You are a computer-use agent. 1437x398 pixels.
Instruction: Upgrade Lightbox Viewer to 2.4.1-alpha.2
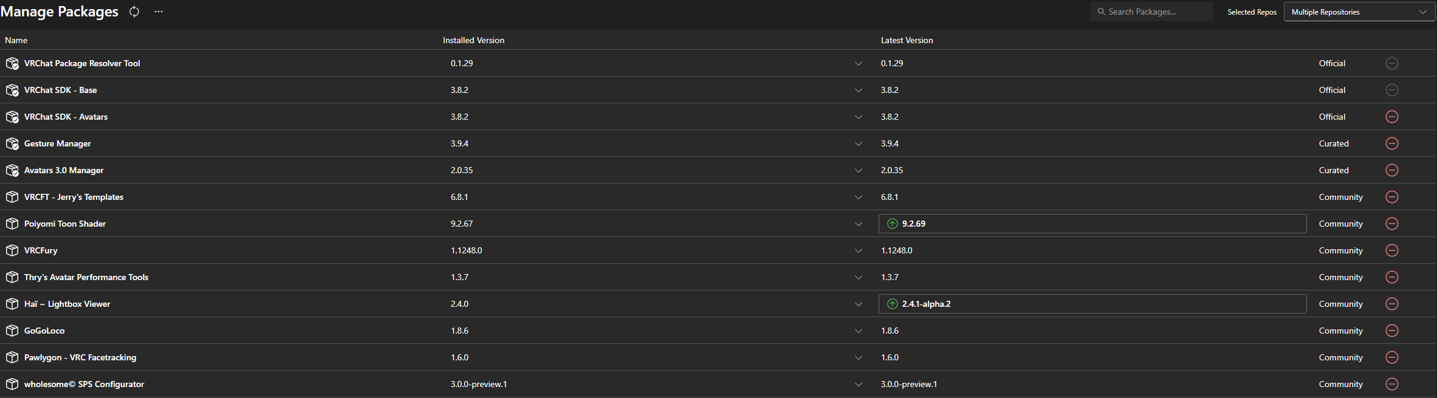(1092, 304)
